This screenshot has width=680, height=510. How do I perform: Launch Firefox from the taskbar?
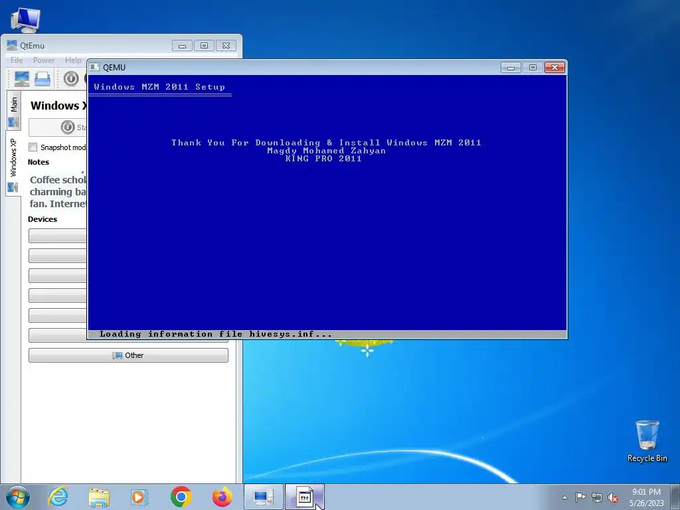click(222, 497)
